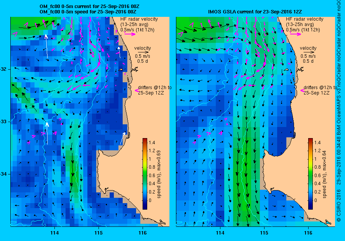Click black velocity scale arrow in right map legend
This screenshot has height=241, width=345.
coord(308,52)
